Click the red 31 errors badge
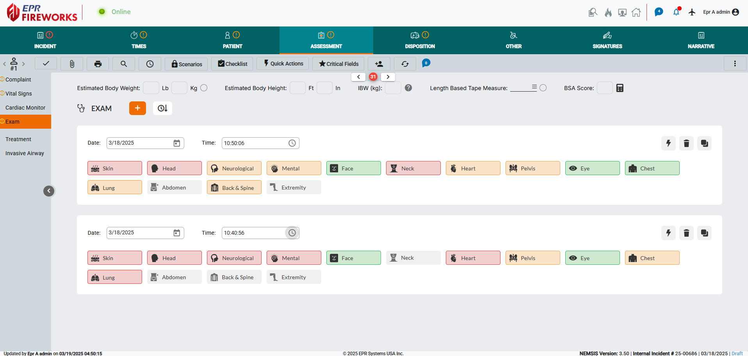Image resolution: width=748 pixels, height=356 pixels. pos(373,77)
